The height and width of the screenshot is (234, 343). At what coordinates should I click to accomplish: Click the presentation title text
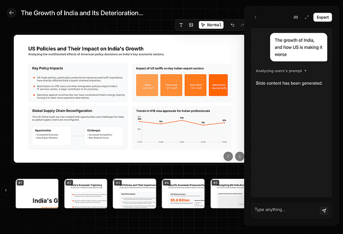point(82,13)
